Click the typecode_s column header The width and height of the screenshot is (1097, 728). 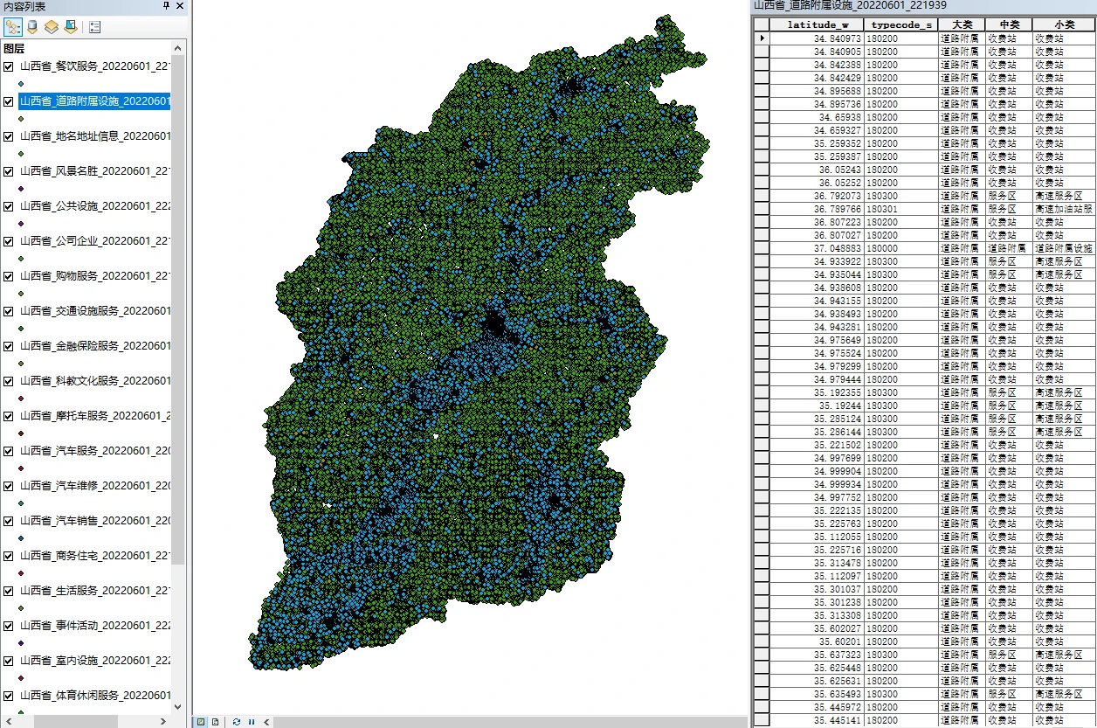coord(901,25)
